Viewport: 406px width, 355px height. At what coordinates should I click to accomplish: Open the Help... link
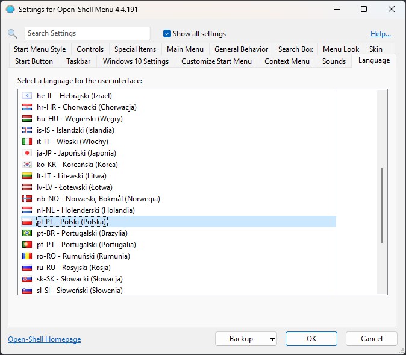point(380,34)
